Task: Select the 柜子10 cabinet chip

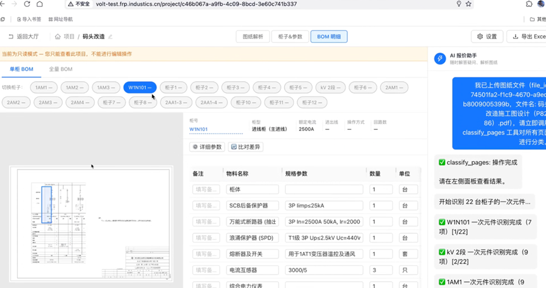Action: tap(246, 102)
